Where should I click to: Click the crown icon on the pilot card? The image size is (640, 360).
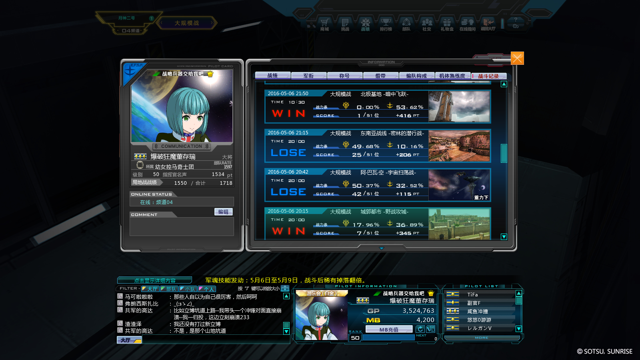coord(210,74)
